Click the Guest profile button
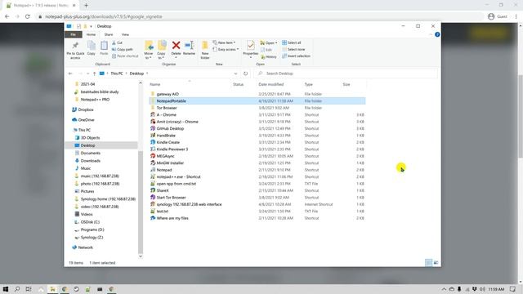 (498, 16)
